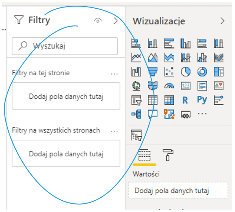The width and height of the screenshot is (235, 212).
Task: Pick the Scatter chart visualization
Action: pyautogui.click(x=169, y=72)
